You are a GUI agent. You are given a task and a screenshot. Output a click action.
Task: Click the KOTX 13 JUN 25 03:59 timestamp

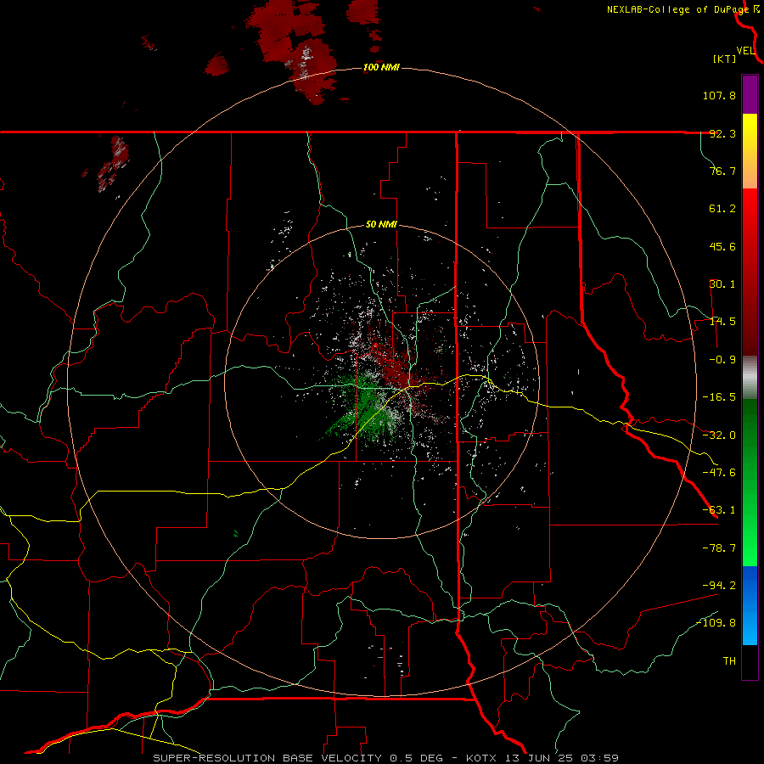point(542,758)
